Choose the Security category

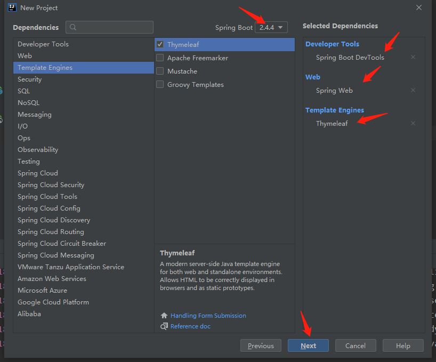[84, 79]
